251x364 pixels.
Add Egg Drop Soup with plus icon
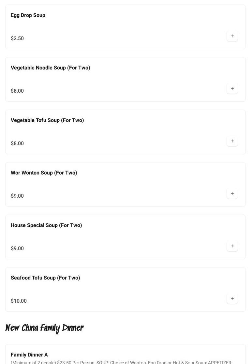(x=232, y=36)
